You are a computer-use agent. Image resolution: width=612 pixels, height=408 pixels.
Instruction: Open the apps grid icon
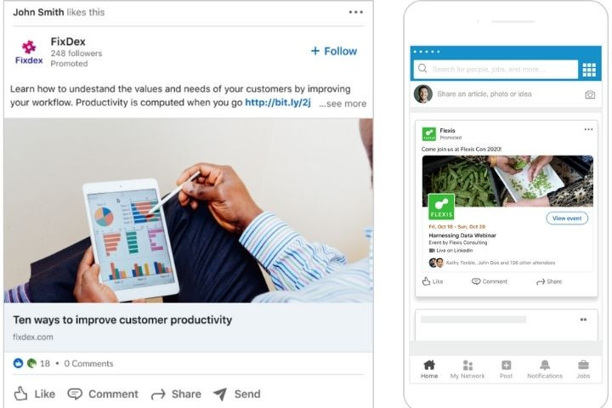(589, 70)
